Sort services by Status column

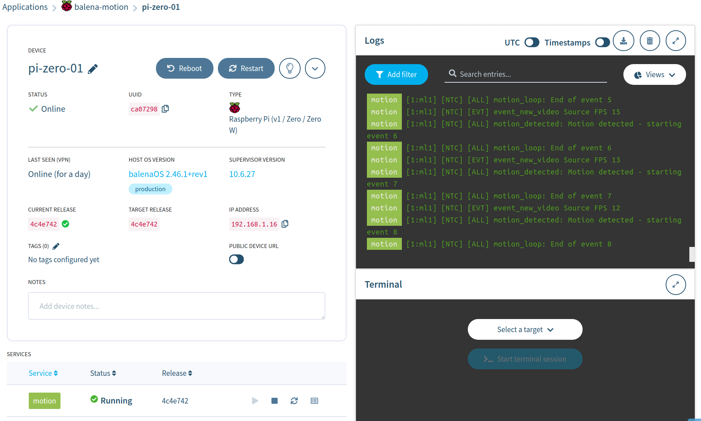coord(103,373)
